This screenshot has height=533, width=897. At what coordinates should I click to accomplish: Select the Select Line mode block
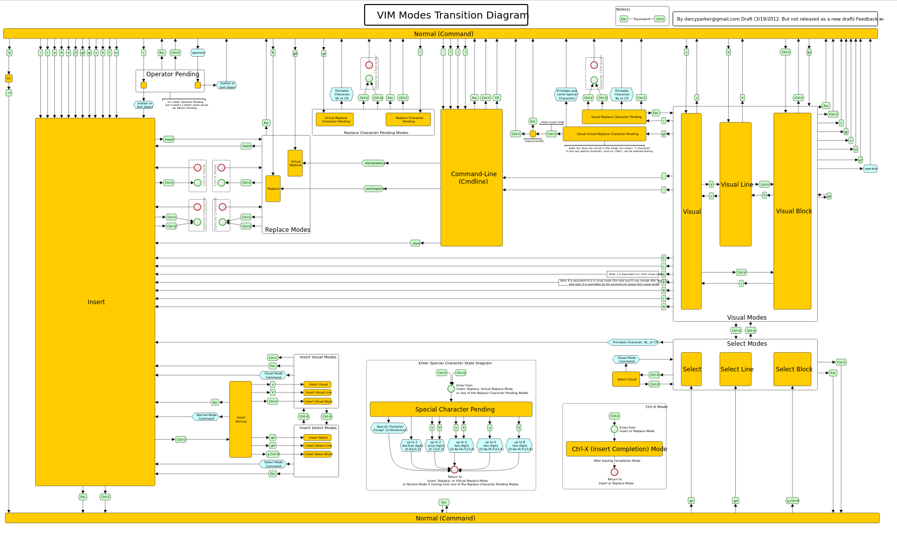pyautogui.click(x=736, y=369)
